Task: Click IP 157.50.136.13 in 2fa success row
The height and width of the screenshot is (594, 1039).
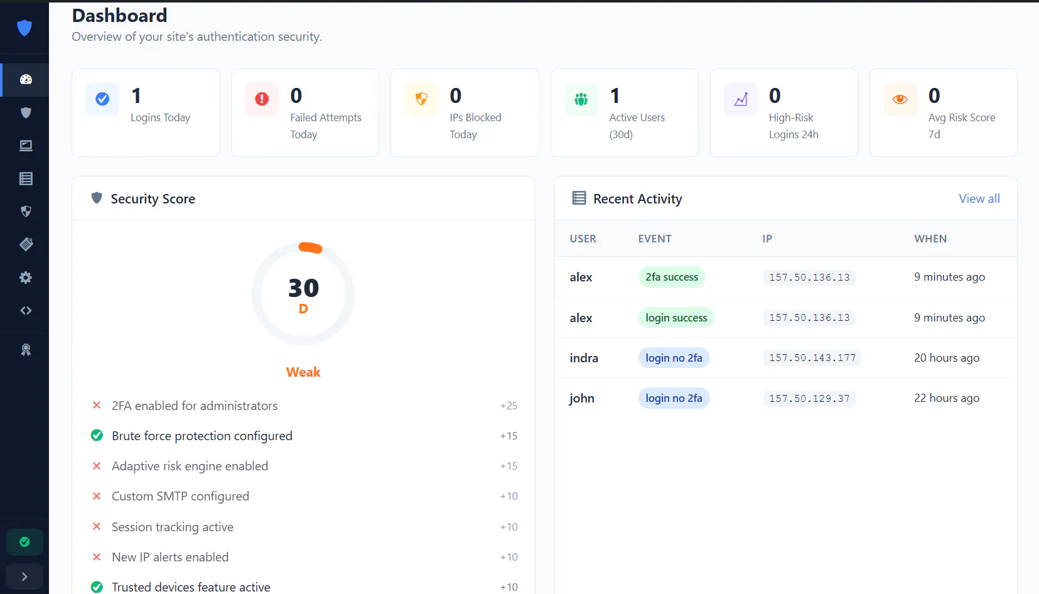Action: [x=809, y=278]
